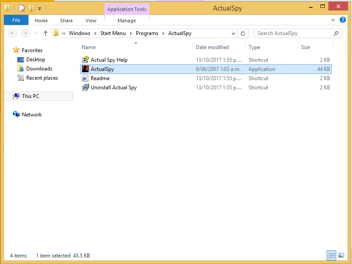Click the Desktop icon in the sidebar
Viewport: 352px width, 264px height.
pos(21,60)
